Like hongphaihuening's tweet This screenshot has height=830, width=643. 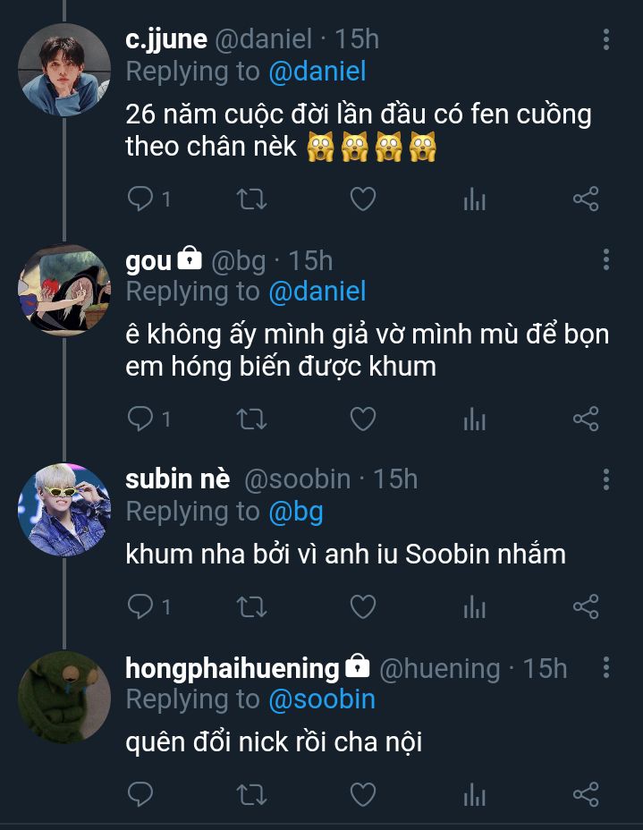(x=361, y=793)
